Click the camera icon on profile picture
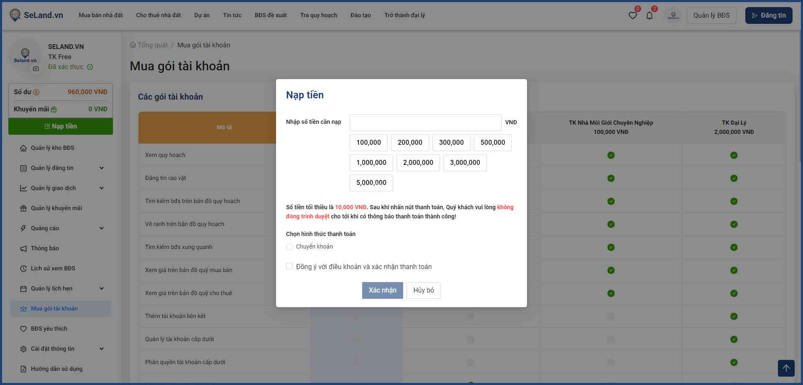Image resolution: width=803 pixels, height=385 pixels. (36, 69)
